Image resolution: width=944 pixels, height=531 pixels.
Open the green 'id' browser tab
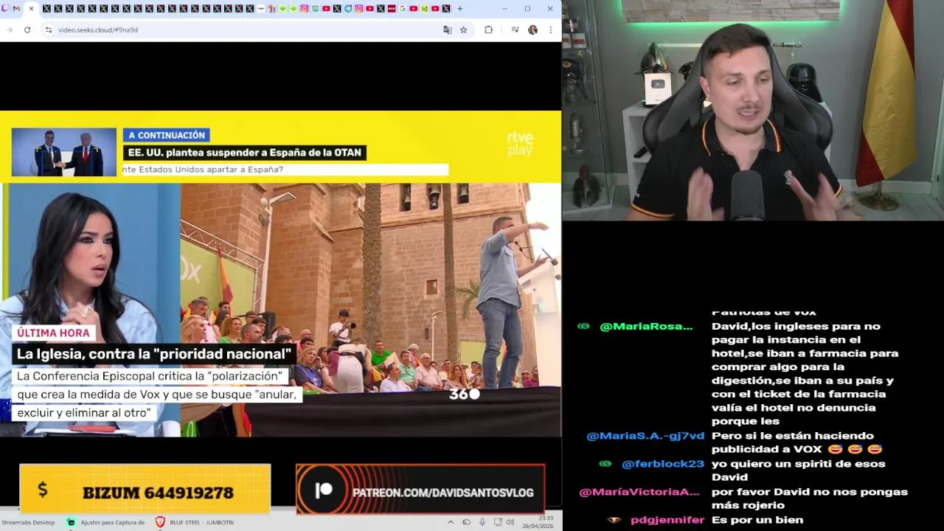tap(424, 9)
